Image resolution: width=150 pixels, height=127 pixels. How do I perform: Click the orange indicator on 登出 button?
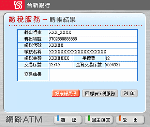click(x=120, y=118)
